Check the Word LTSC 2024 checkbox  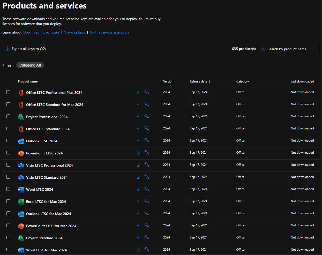(8, 189)
